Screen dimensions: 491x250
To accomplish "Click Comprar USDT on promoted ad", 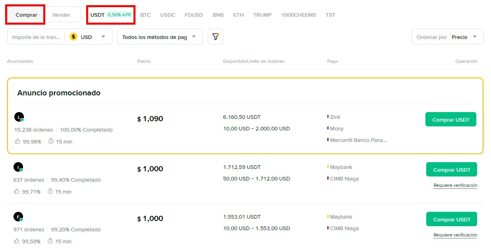I will [451, 119].
